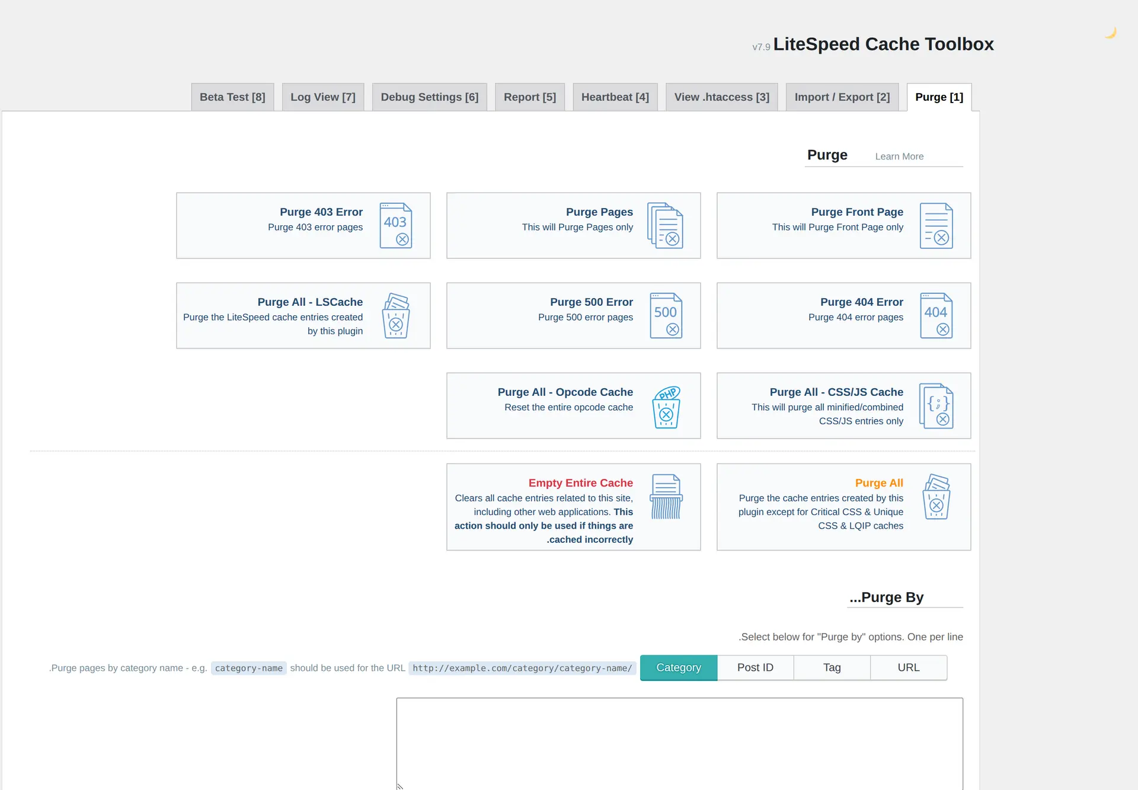Viewport: 1138px width, 790px height.
Task: Open the Report [5] tab
Action: (530, 97)
